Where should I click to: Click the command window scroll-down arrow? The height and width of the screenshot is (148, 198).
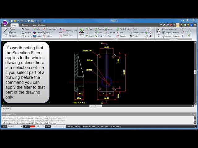[x=195, y=123]
